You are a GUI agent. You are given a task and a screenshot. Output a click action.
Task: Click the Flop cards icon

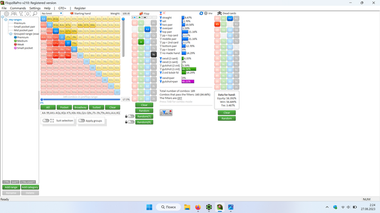coord(141,14)
